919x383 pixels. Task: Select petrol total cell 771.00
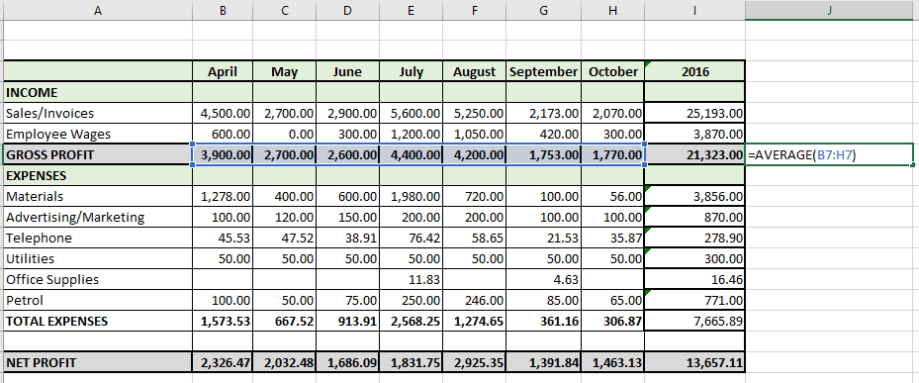[695, 300]
